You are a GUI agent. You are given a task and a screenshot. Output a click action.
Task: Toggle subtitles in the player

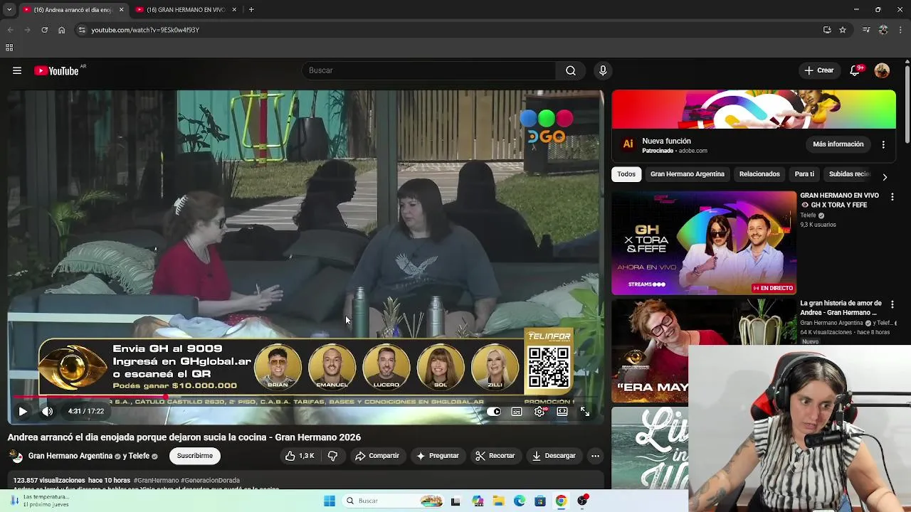tap(517, 411)
